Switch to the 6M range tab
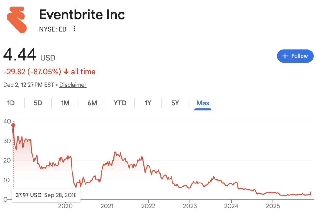Image resolution: width=317 pixels, height=216 pixels. pyautogui.click(x=92, y=103)
